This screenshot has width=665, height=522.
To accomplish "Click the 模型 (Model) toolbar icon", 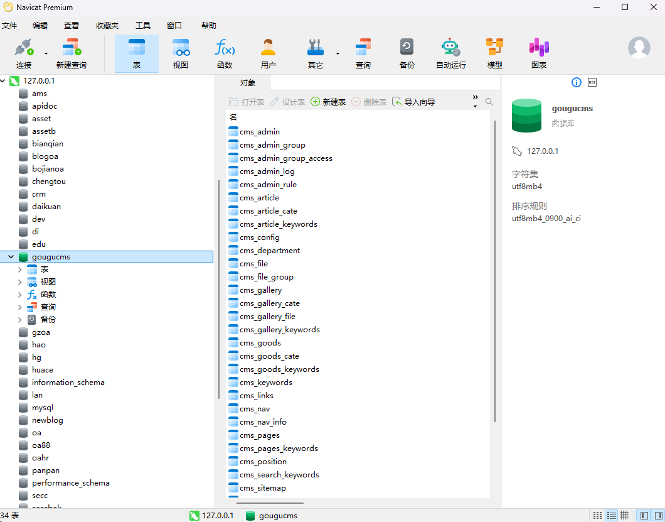I will click(x=494, y=53).
